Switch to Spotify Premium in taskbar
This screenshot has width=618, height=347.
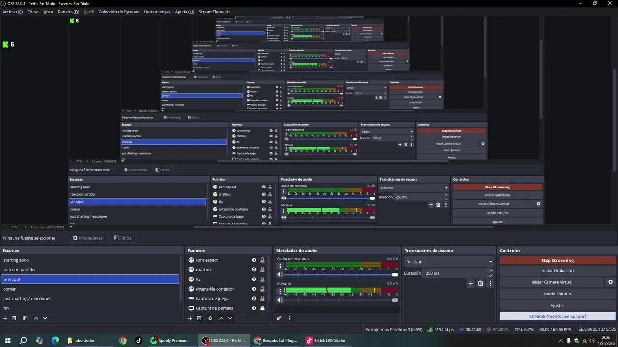[x=169, y=340]
